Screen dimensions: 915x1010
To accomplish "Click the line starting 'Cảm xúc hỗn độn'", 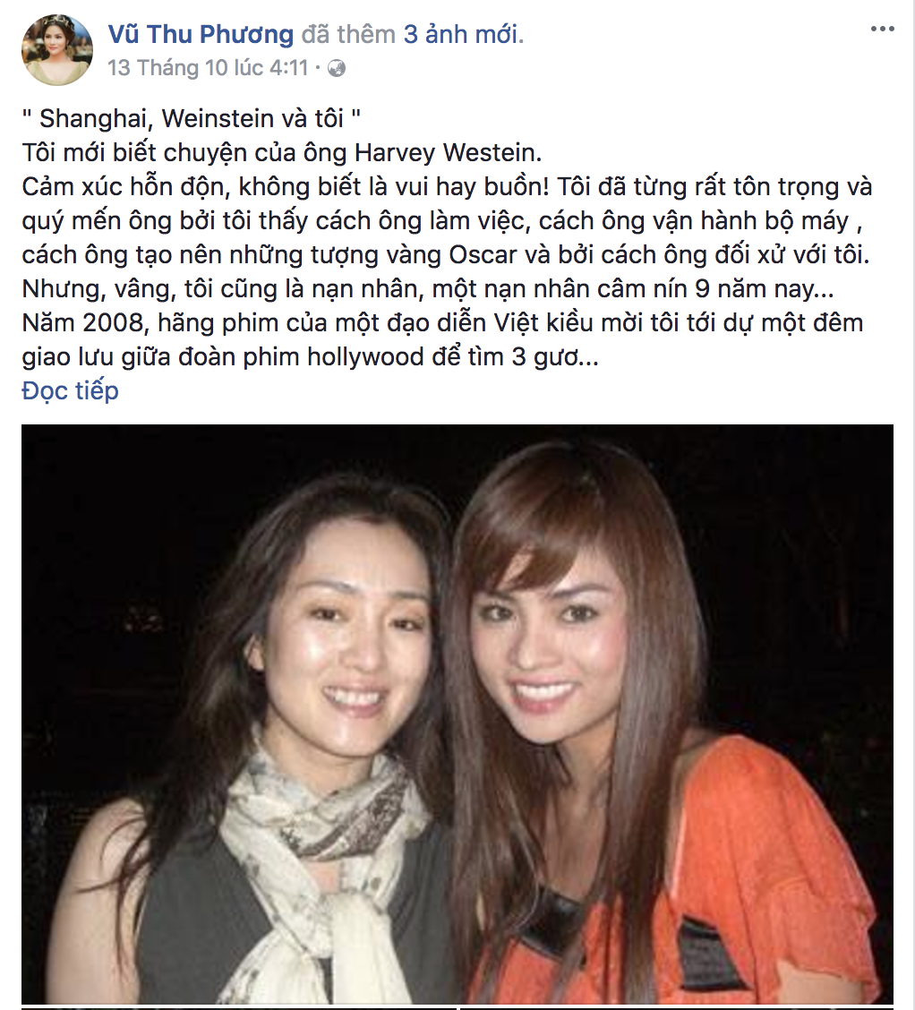I will (447, 187).
